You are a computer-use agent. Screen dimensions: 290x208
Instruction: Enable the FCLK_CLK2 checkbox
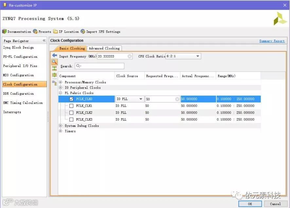tap(71, 113)
